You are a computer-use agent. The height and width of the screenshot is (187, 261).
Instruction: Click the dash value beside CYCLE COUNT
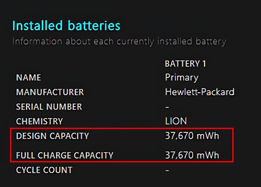tap(167, 171)
